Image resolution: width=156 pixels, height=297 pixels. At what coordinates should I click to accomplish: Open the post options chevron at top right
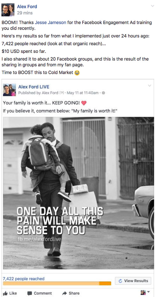pyautogui.click(x=153, y=6)
